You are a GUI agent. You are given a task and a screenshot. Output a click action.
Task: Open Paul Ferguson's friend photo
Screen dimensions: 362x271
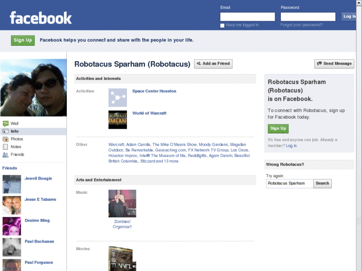(x=12, y=265)
